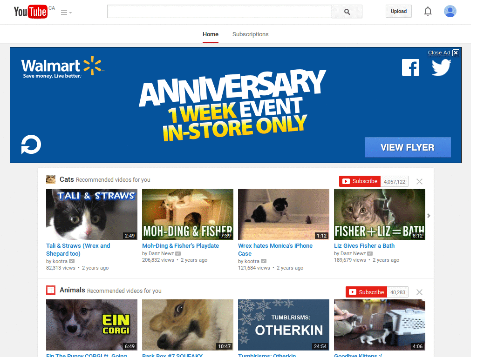The width and height of the screenshot is (477, 357).
Task: Open the Animals channel title
Action: [x=72, y=290]
